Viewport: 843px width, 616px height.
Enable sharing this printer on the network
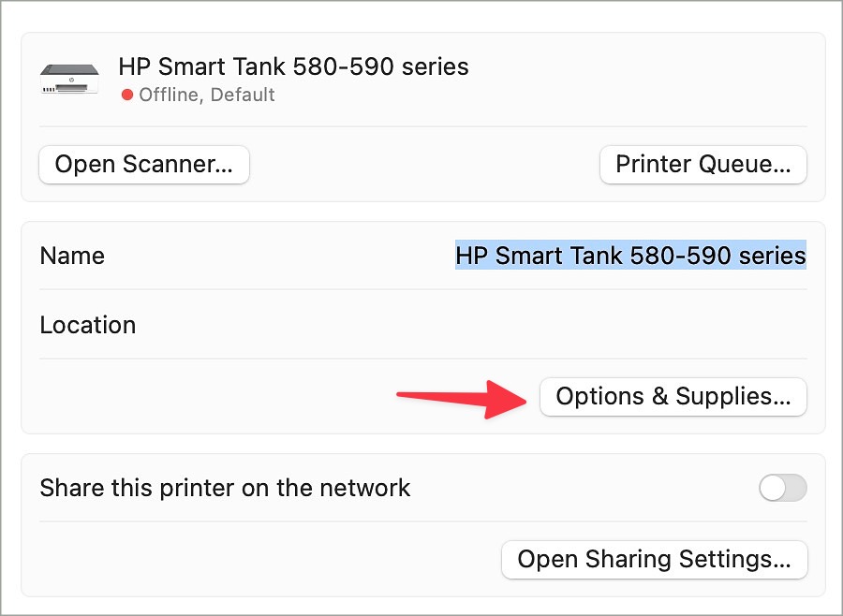783,488
